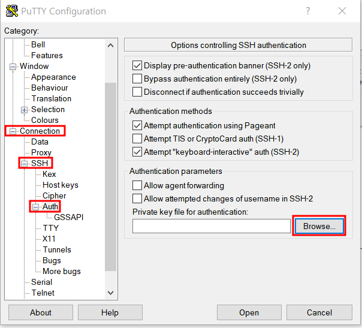Open the Serial category
The image size is (362, 328).
tap(41, 282)
